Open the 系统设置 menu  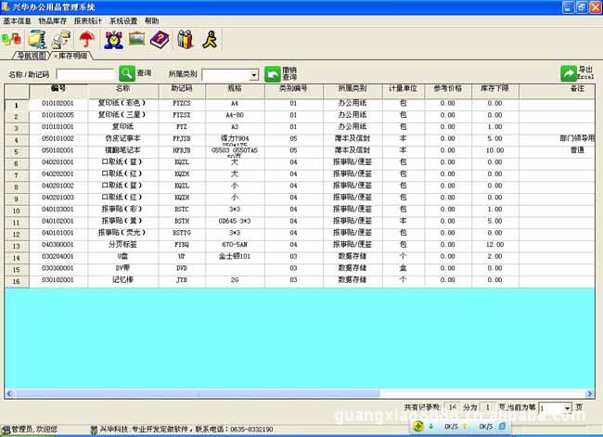coord(123,20)
